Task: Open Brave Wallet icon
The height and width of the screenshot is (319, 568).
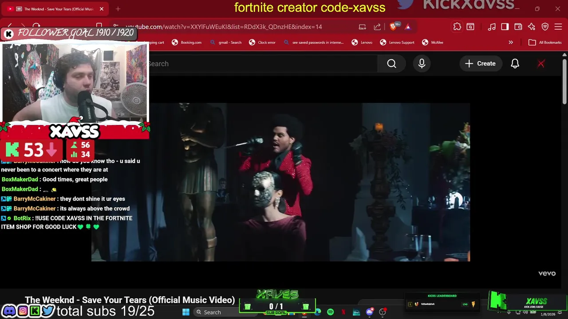Action: click(x=518, y=27)
